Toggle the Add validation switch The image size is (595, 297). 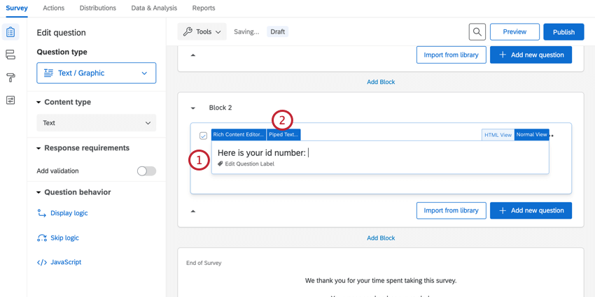pyautogui.click(x=146, y=171)
